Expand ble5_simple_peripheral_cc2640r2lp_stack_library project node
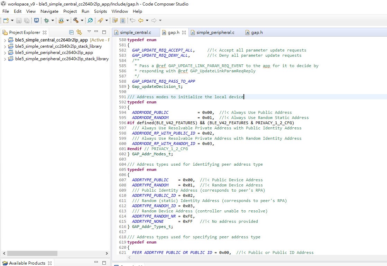This screenshot has height=266, width=387. click(x=4, y=59)
